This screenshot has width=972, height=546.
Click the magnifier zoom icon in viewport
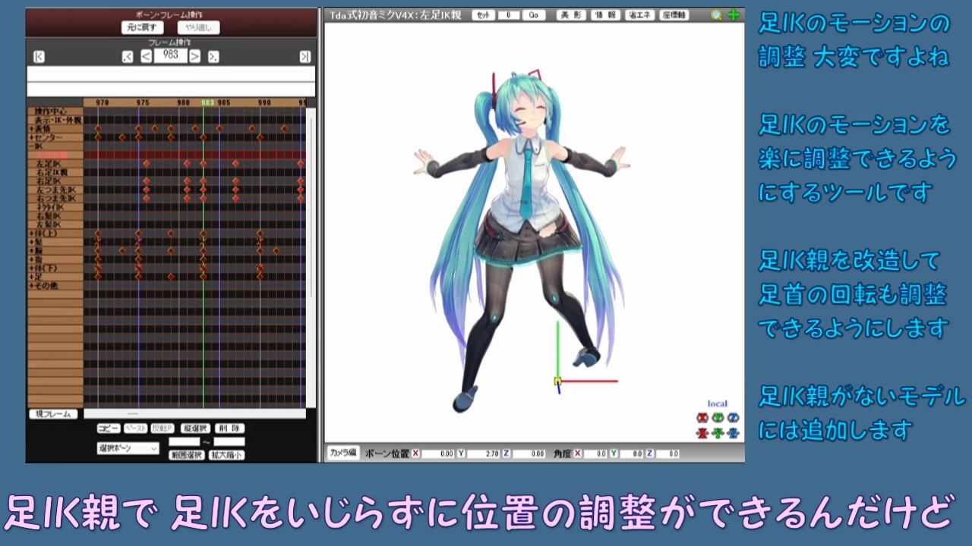tap(716, 15)
